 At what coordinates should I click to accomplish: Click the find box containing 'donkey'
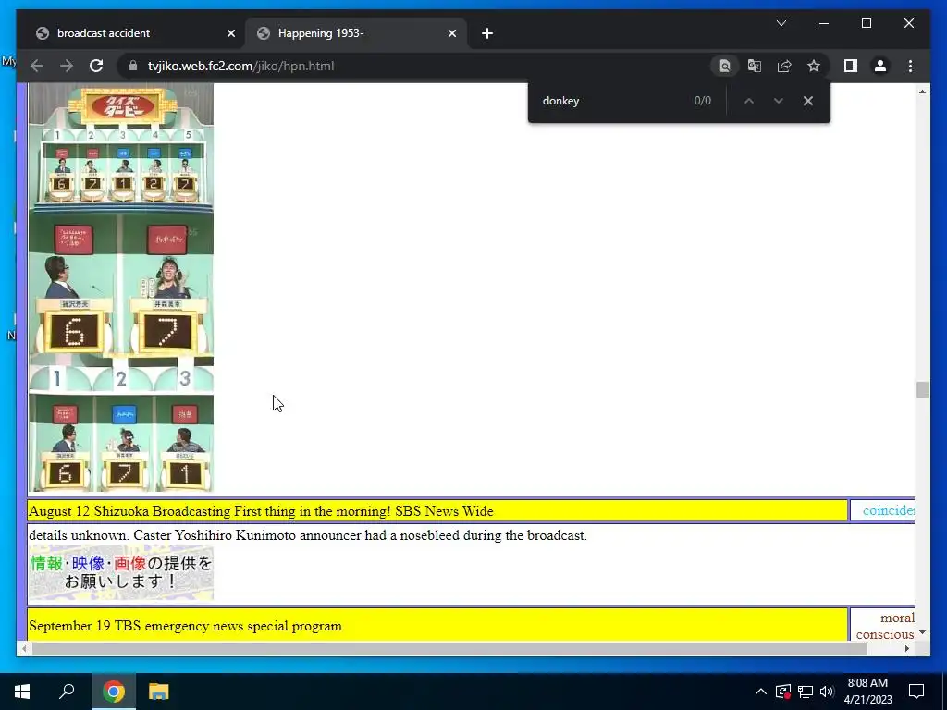613,101
